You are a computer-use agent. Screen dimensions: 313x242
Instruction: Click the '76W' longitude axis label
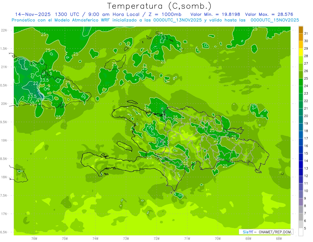[34, 239]
